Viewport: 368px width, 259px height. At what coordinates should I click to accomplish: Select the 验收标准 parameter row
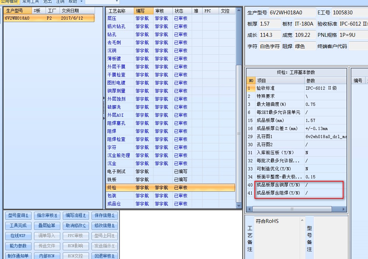(297, 88)
